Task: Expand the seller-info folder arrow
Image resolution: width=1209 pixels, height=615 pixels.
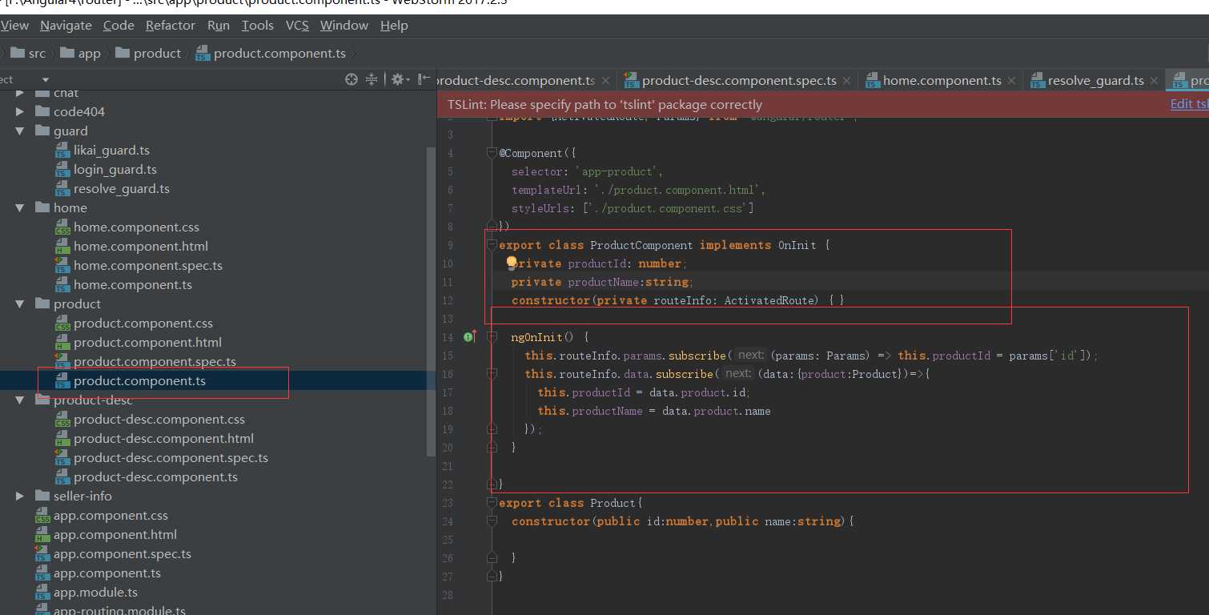Action: pos(21,496)
